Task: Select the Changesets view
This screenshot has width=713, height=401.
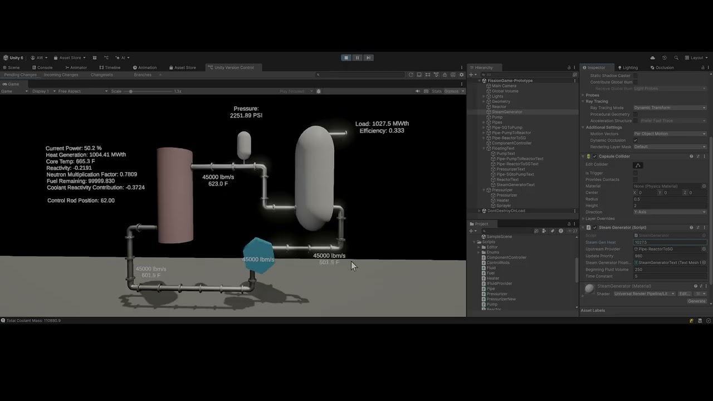Action: [x=102, y=75]
